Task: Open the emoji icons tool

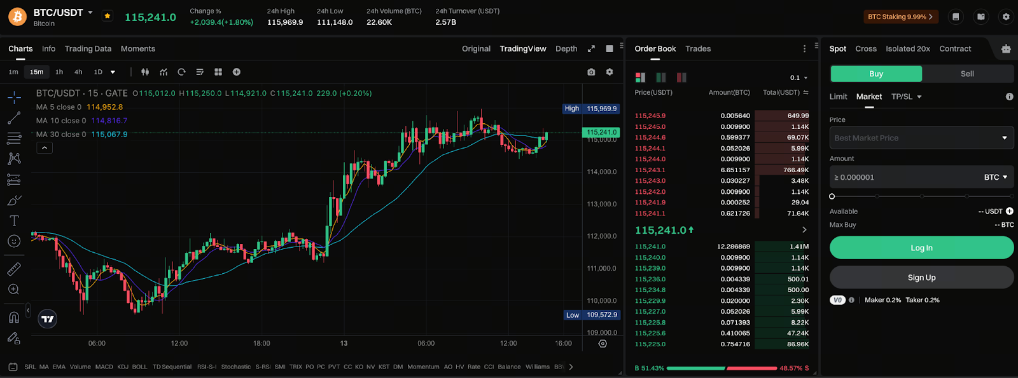Action: pyautogui.click(x=14, y=241)
